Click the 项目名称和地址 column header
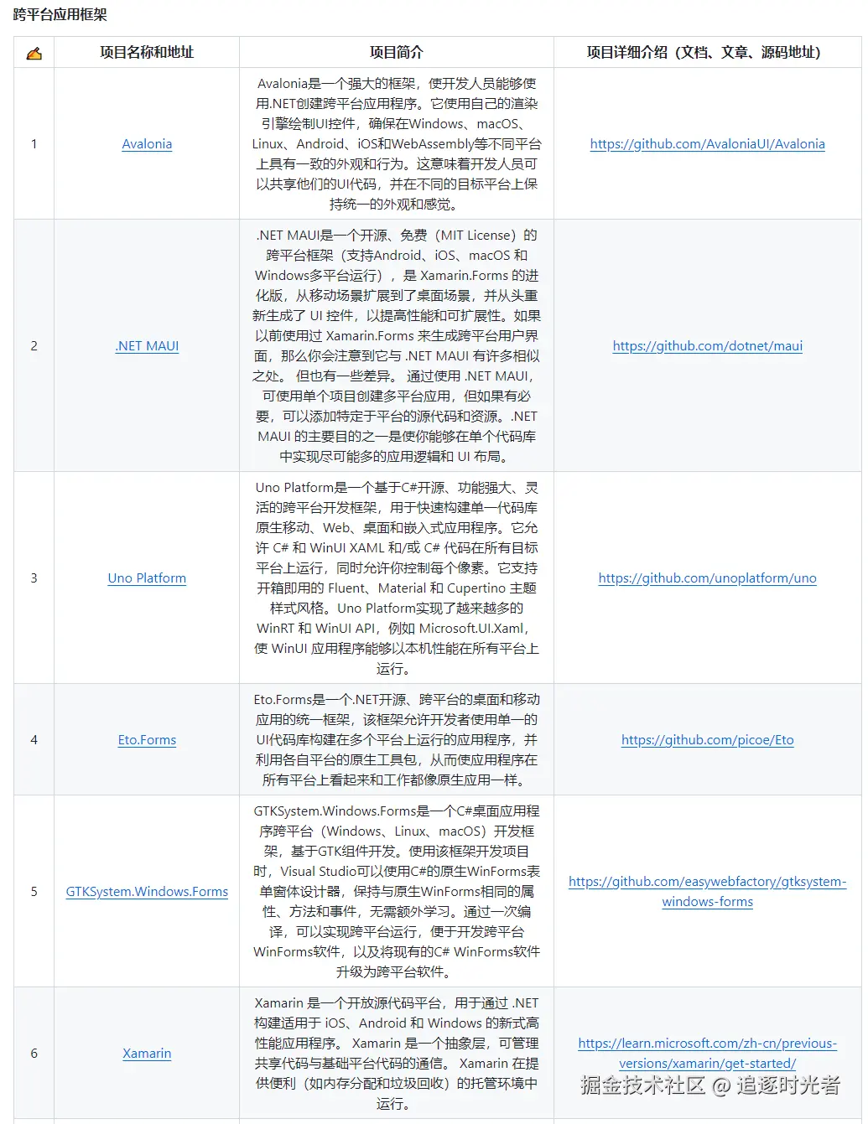 click(x=147, y=52)
